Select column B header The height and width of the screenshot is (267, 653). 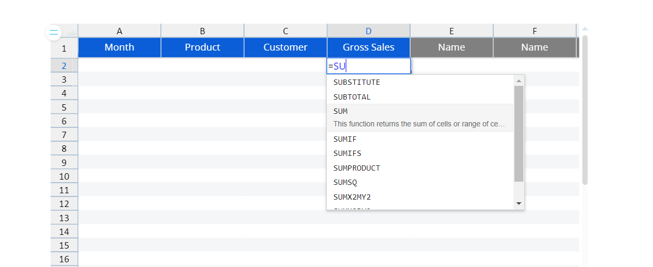click(202, 31)
